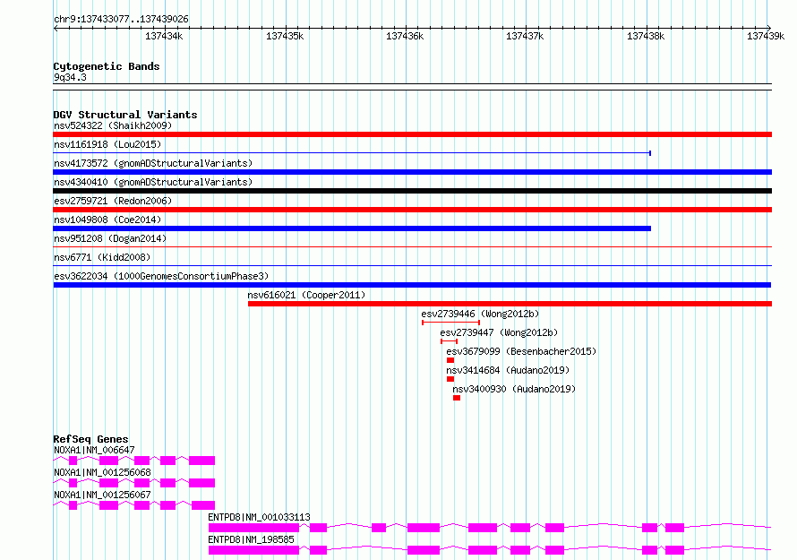Open the nsv1049808 (Coe2014) label
Viewport: 797px width, 560px height.
tap(107, 220)
